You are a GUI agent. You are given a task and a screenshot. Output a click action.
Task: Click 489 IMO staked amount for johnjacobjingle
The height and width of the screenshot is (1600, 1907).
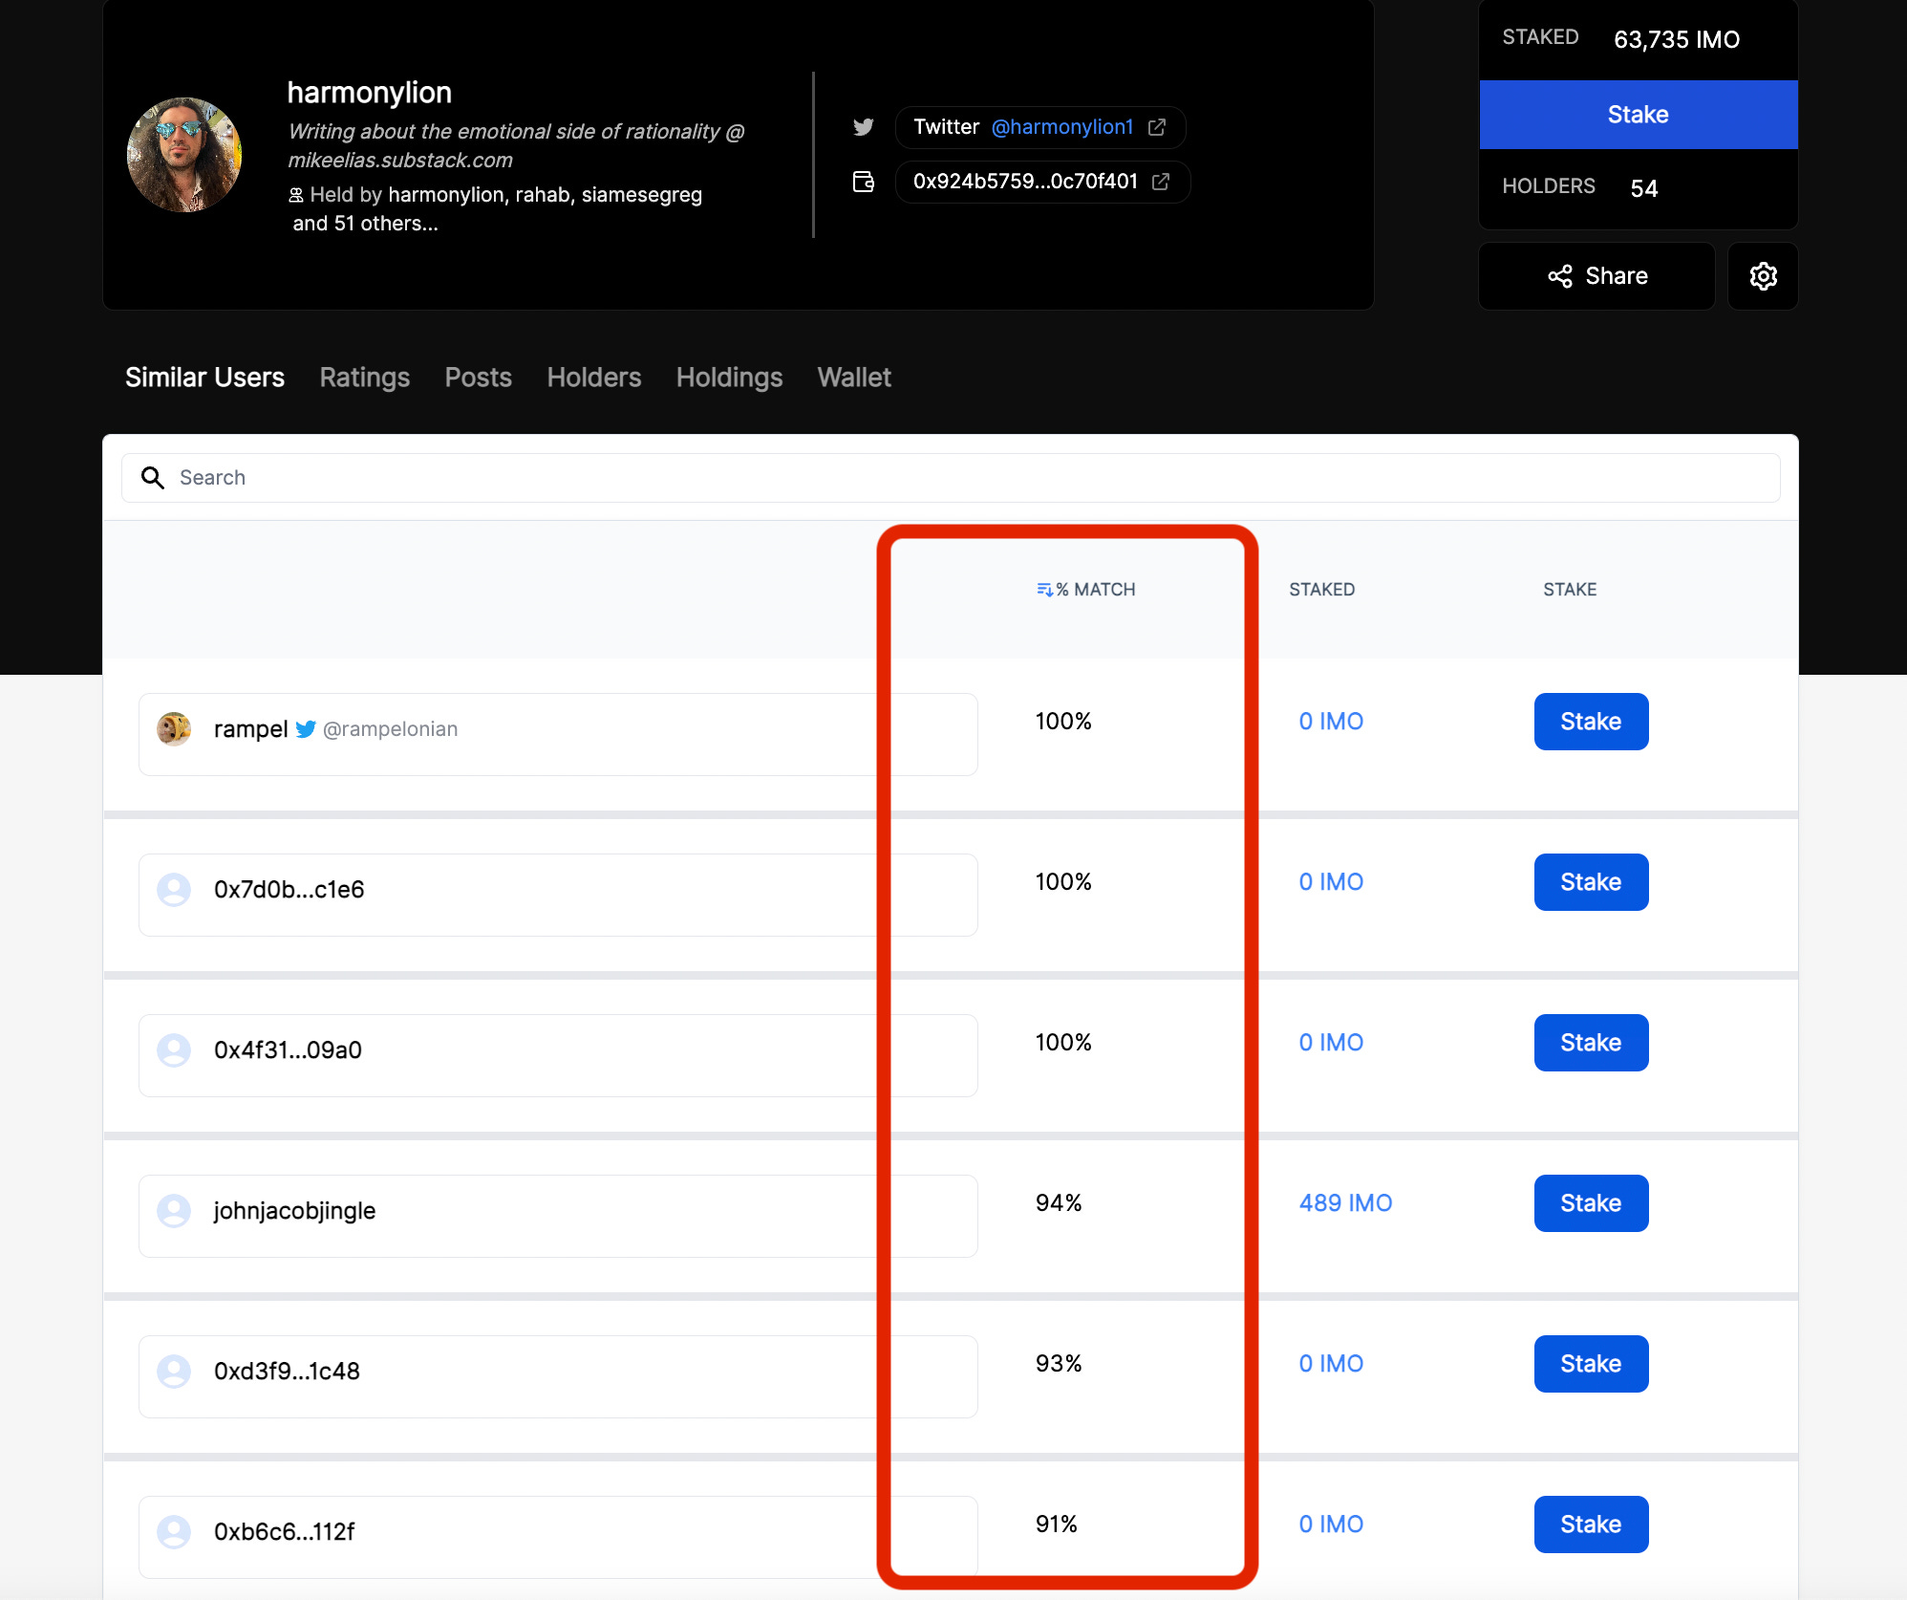[x=1345, y=1203]
